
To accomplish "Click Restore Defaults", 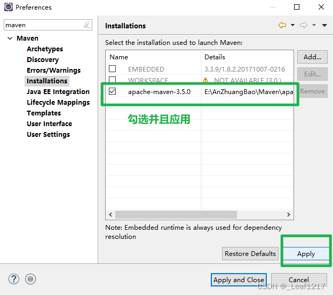I will 250,253.
